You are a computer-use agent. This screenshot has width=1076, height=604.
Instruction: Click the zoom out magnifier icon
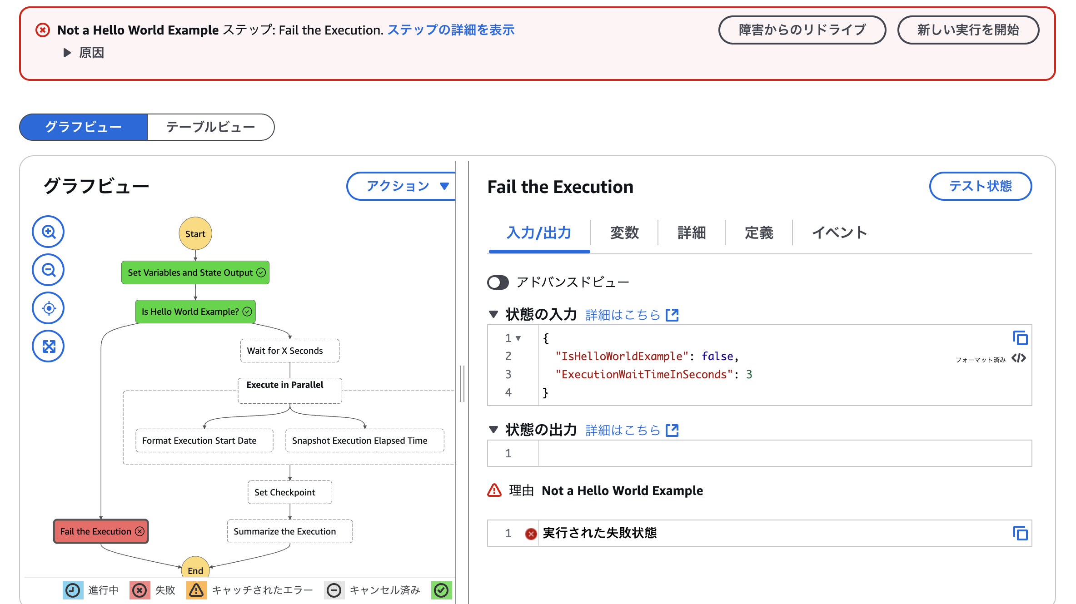[x=48, y=270]
